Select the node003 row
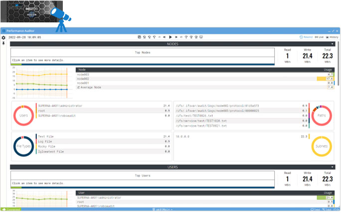This screenshot has height=213, width=341. 205,75
